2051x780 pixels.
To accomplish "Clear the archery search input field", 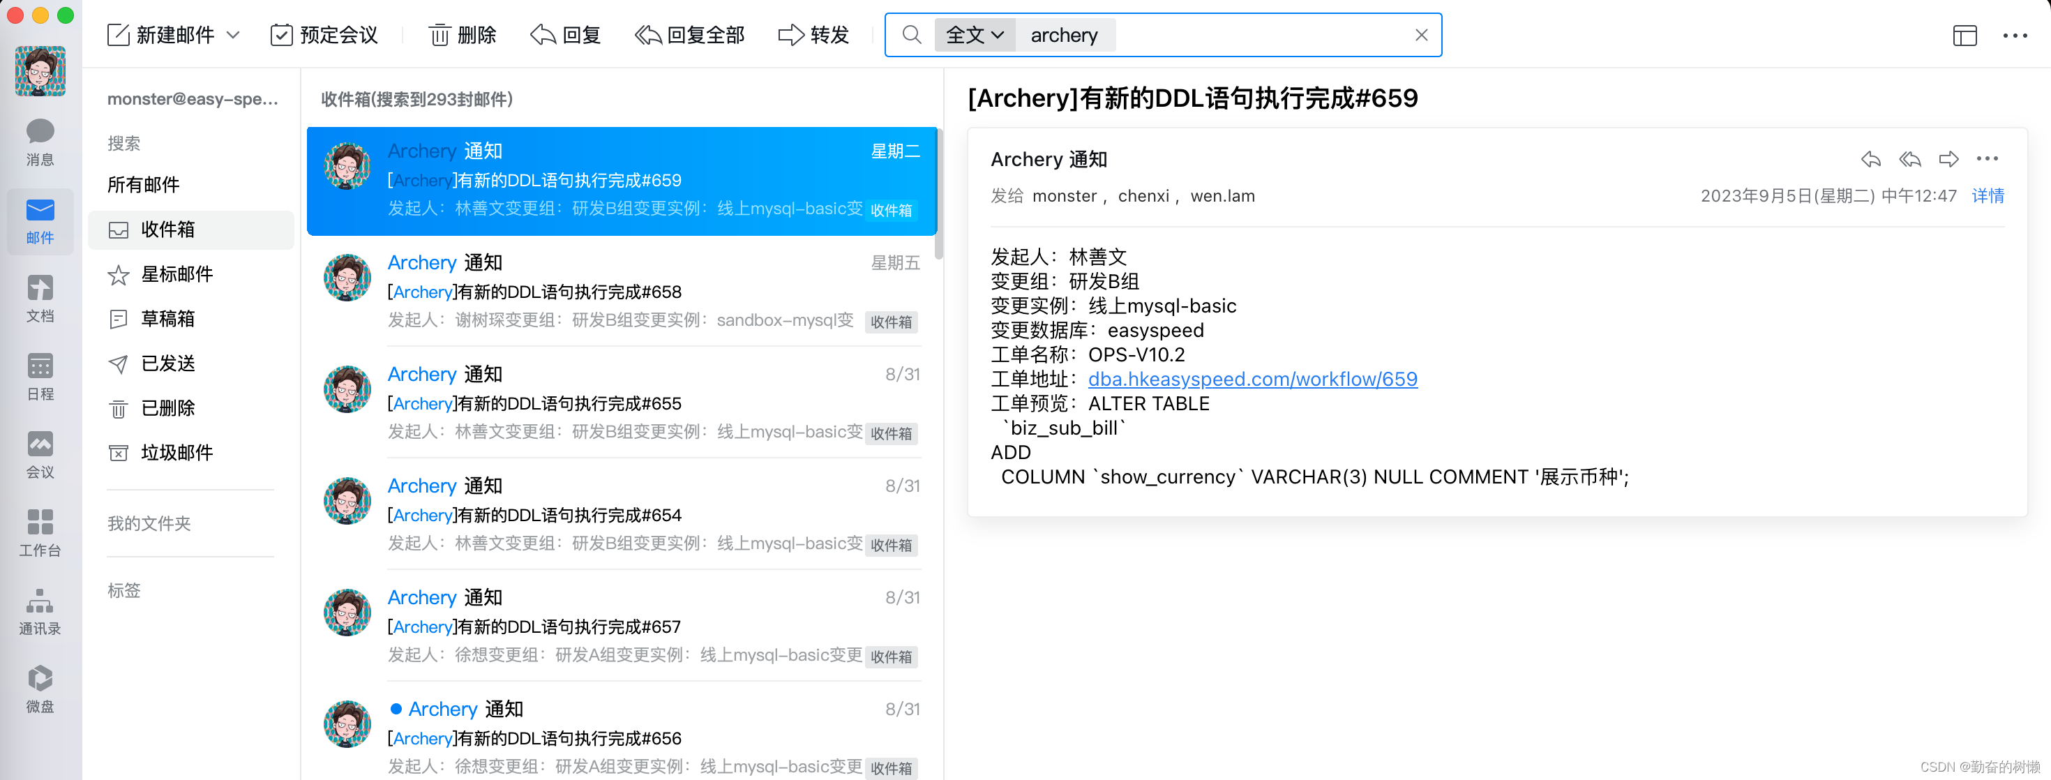I will coord(1423,36).
